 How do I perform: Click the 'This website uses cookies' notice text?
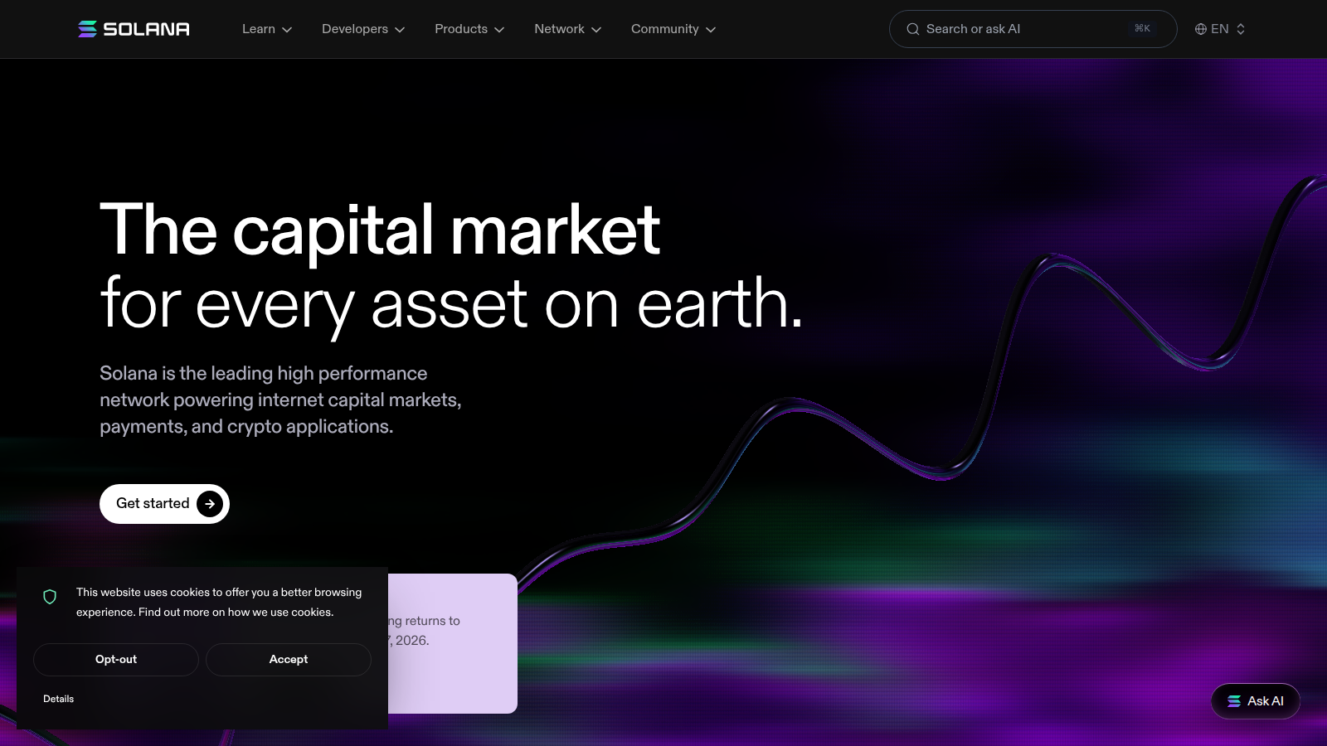(x=219, y=603)
